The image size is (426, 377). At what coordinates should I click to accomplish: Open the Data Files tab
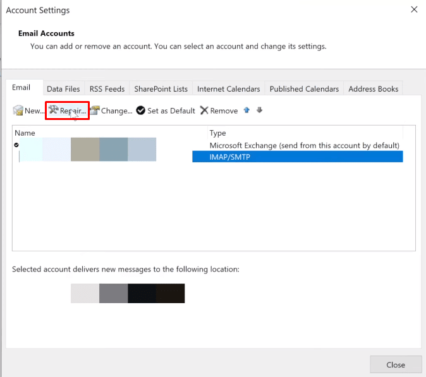click(63, 89)
